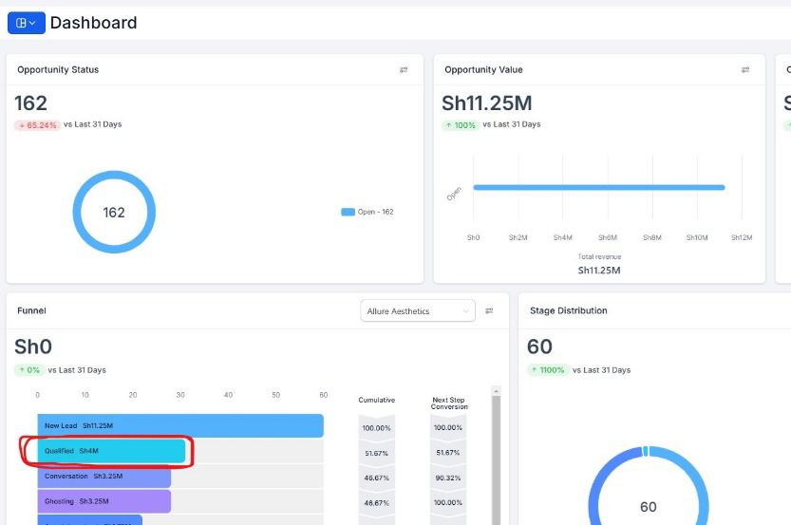
Task: Click the Dashboard page title
Action: tap(93, 23)
